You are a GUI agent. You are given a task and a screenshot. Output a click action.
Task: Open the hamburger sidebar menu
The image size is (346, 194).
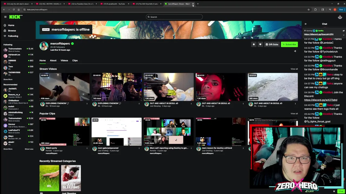(5, 17)
